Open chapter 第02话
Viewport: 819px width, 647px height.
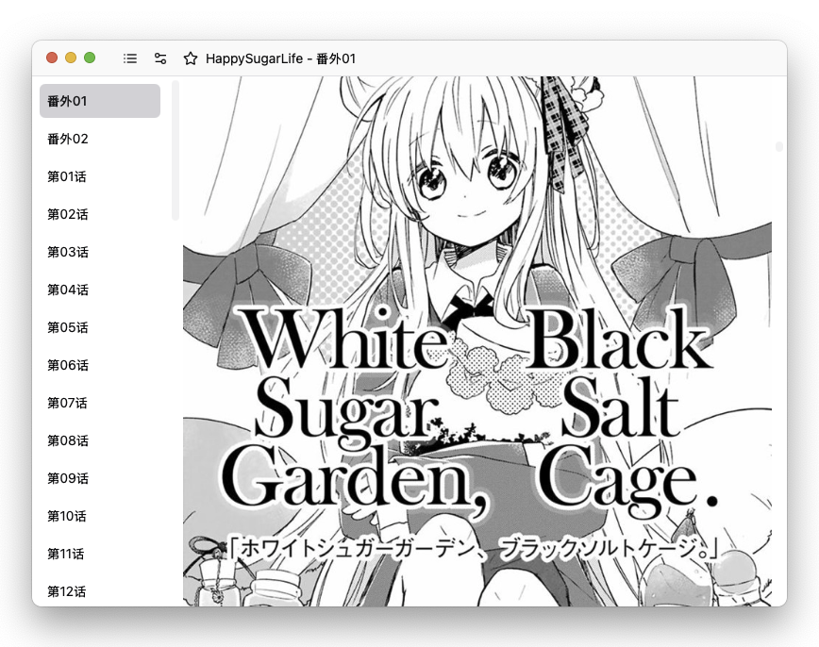click(100, 214)
